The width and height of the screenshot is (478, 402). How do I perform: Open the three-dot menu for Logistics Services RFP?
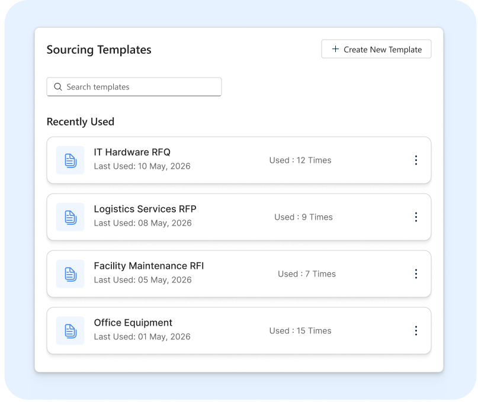pyautogui.click(x=416, y=217)
